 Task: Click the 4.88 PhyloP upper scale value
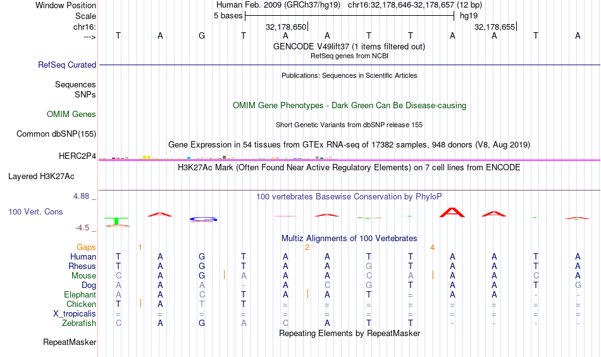(x=81, y=196)
